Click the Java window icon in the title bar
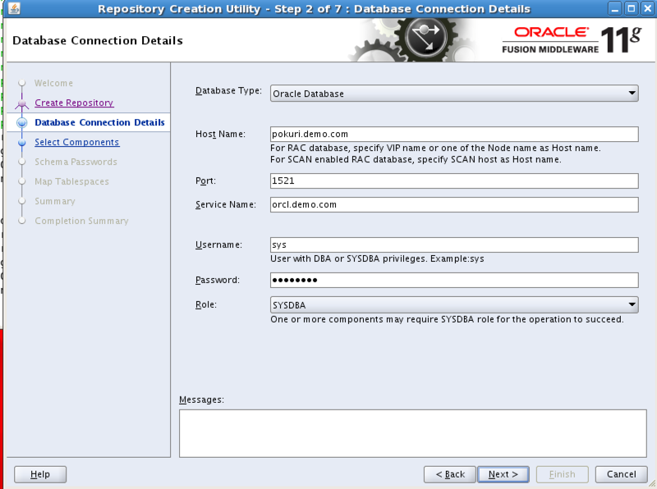Viewport: 657px width, 489px height. [14, 8]
